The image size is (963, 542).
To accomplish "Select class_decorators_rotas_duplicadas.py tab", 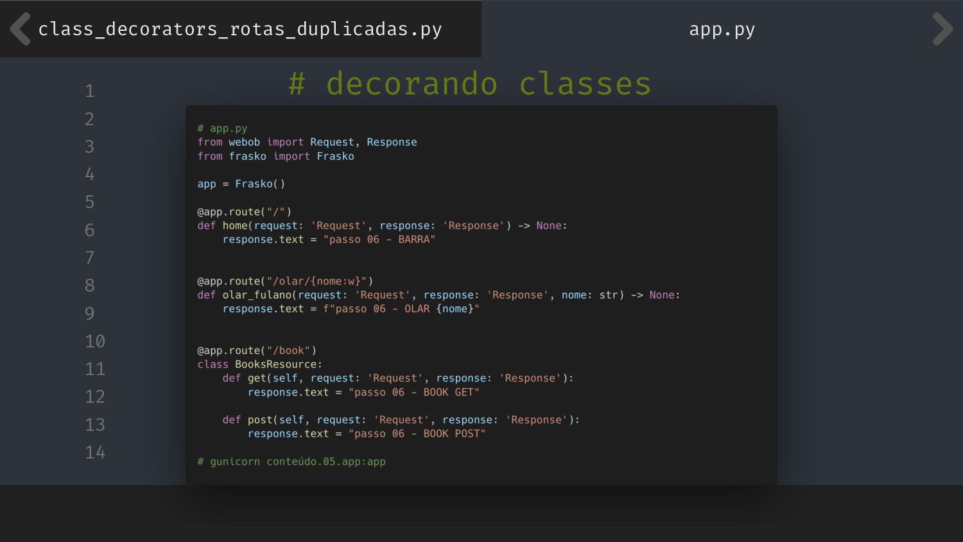I will pos(240,29).
